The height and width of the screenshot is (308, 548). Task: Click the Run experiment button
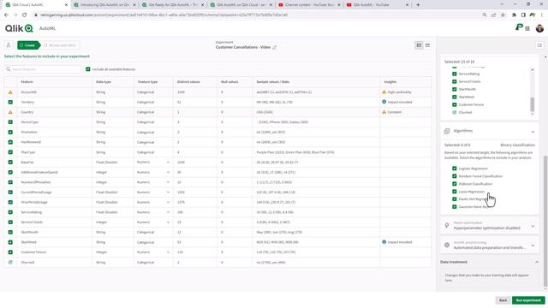click(x=528, y=300)
